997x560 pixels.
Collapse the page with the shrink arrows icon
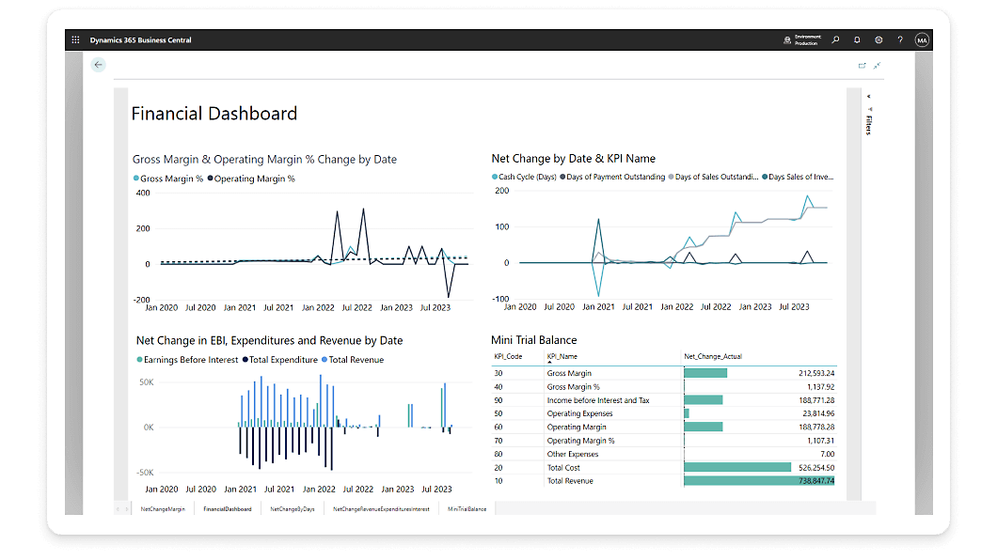click(877, 66)
